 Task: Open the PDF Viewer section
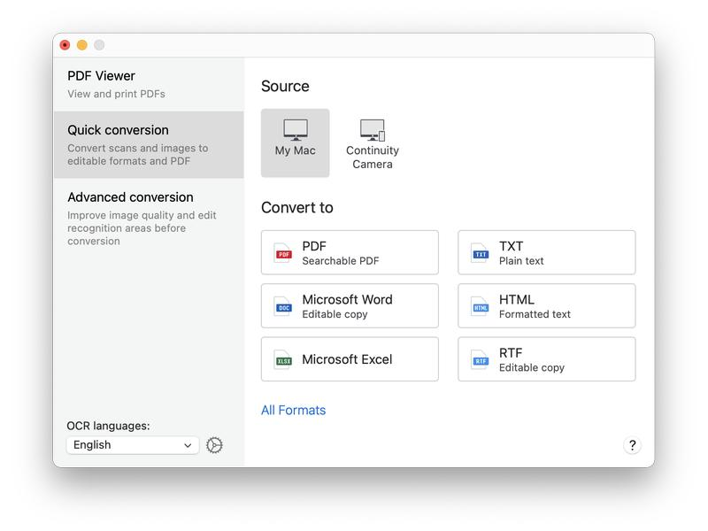pos(149,84)
